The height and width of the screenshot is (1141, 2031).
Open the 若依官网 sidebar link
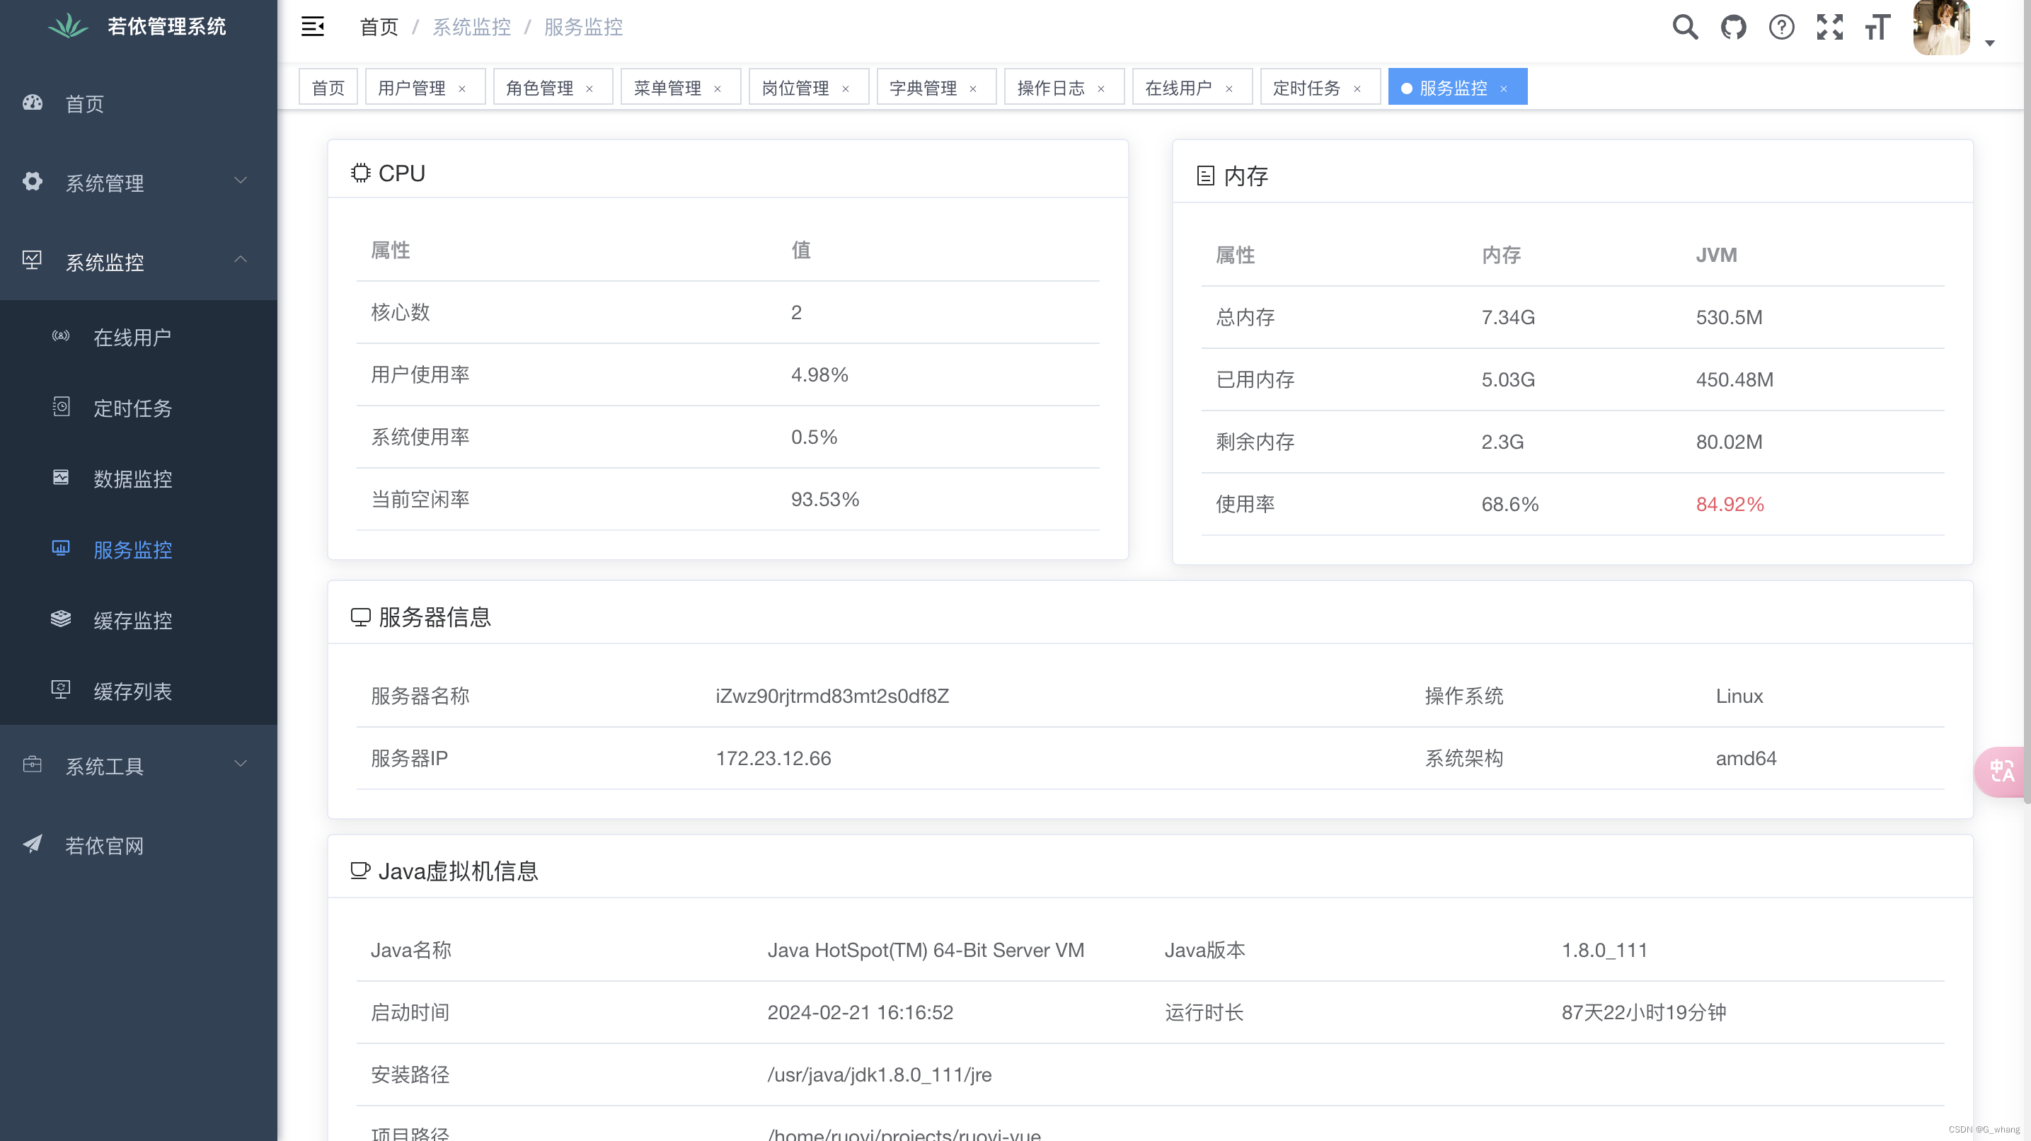(x=104, y=844)
